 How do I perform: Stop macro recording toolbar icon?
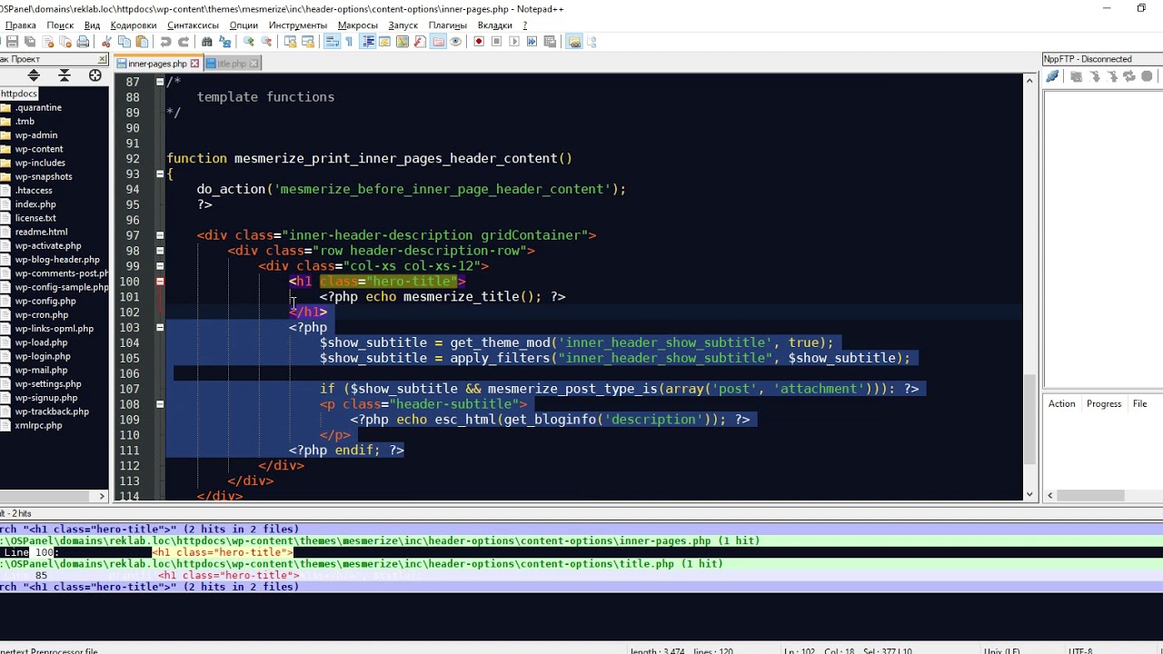pos(496,42)
